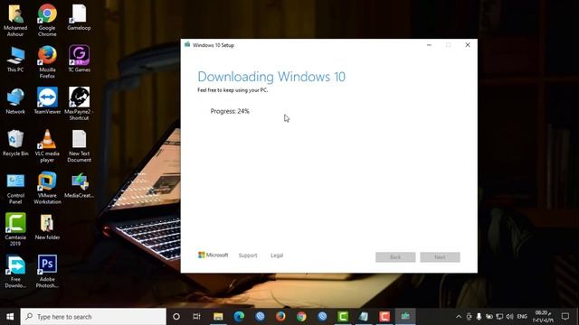Open the Network desktop icon
This screenshot has height=325, width=579.
click(x=15, y=100)
